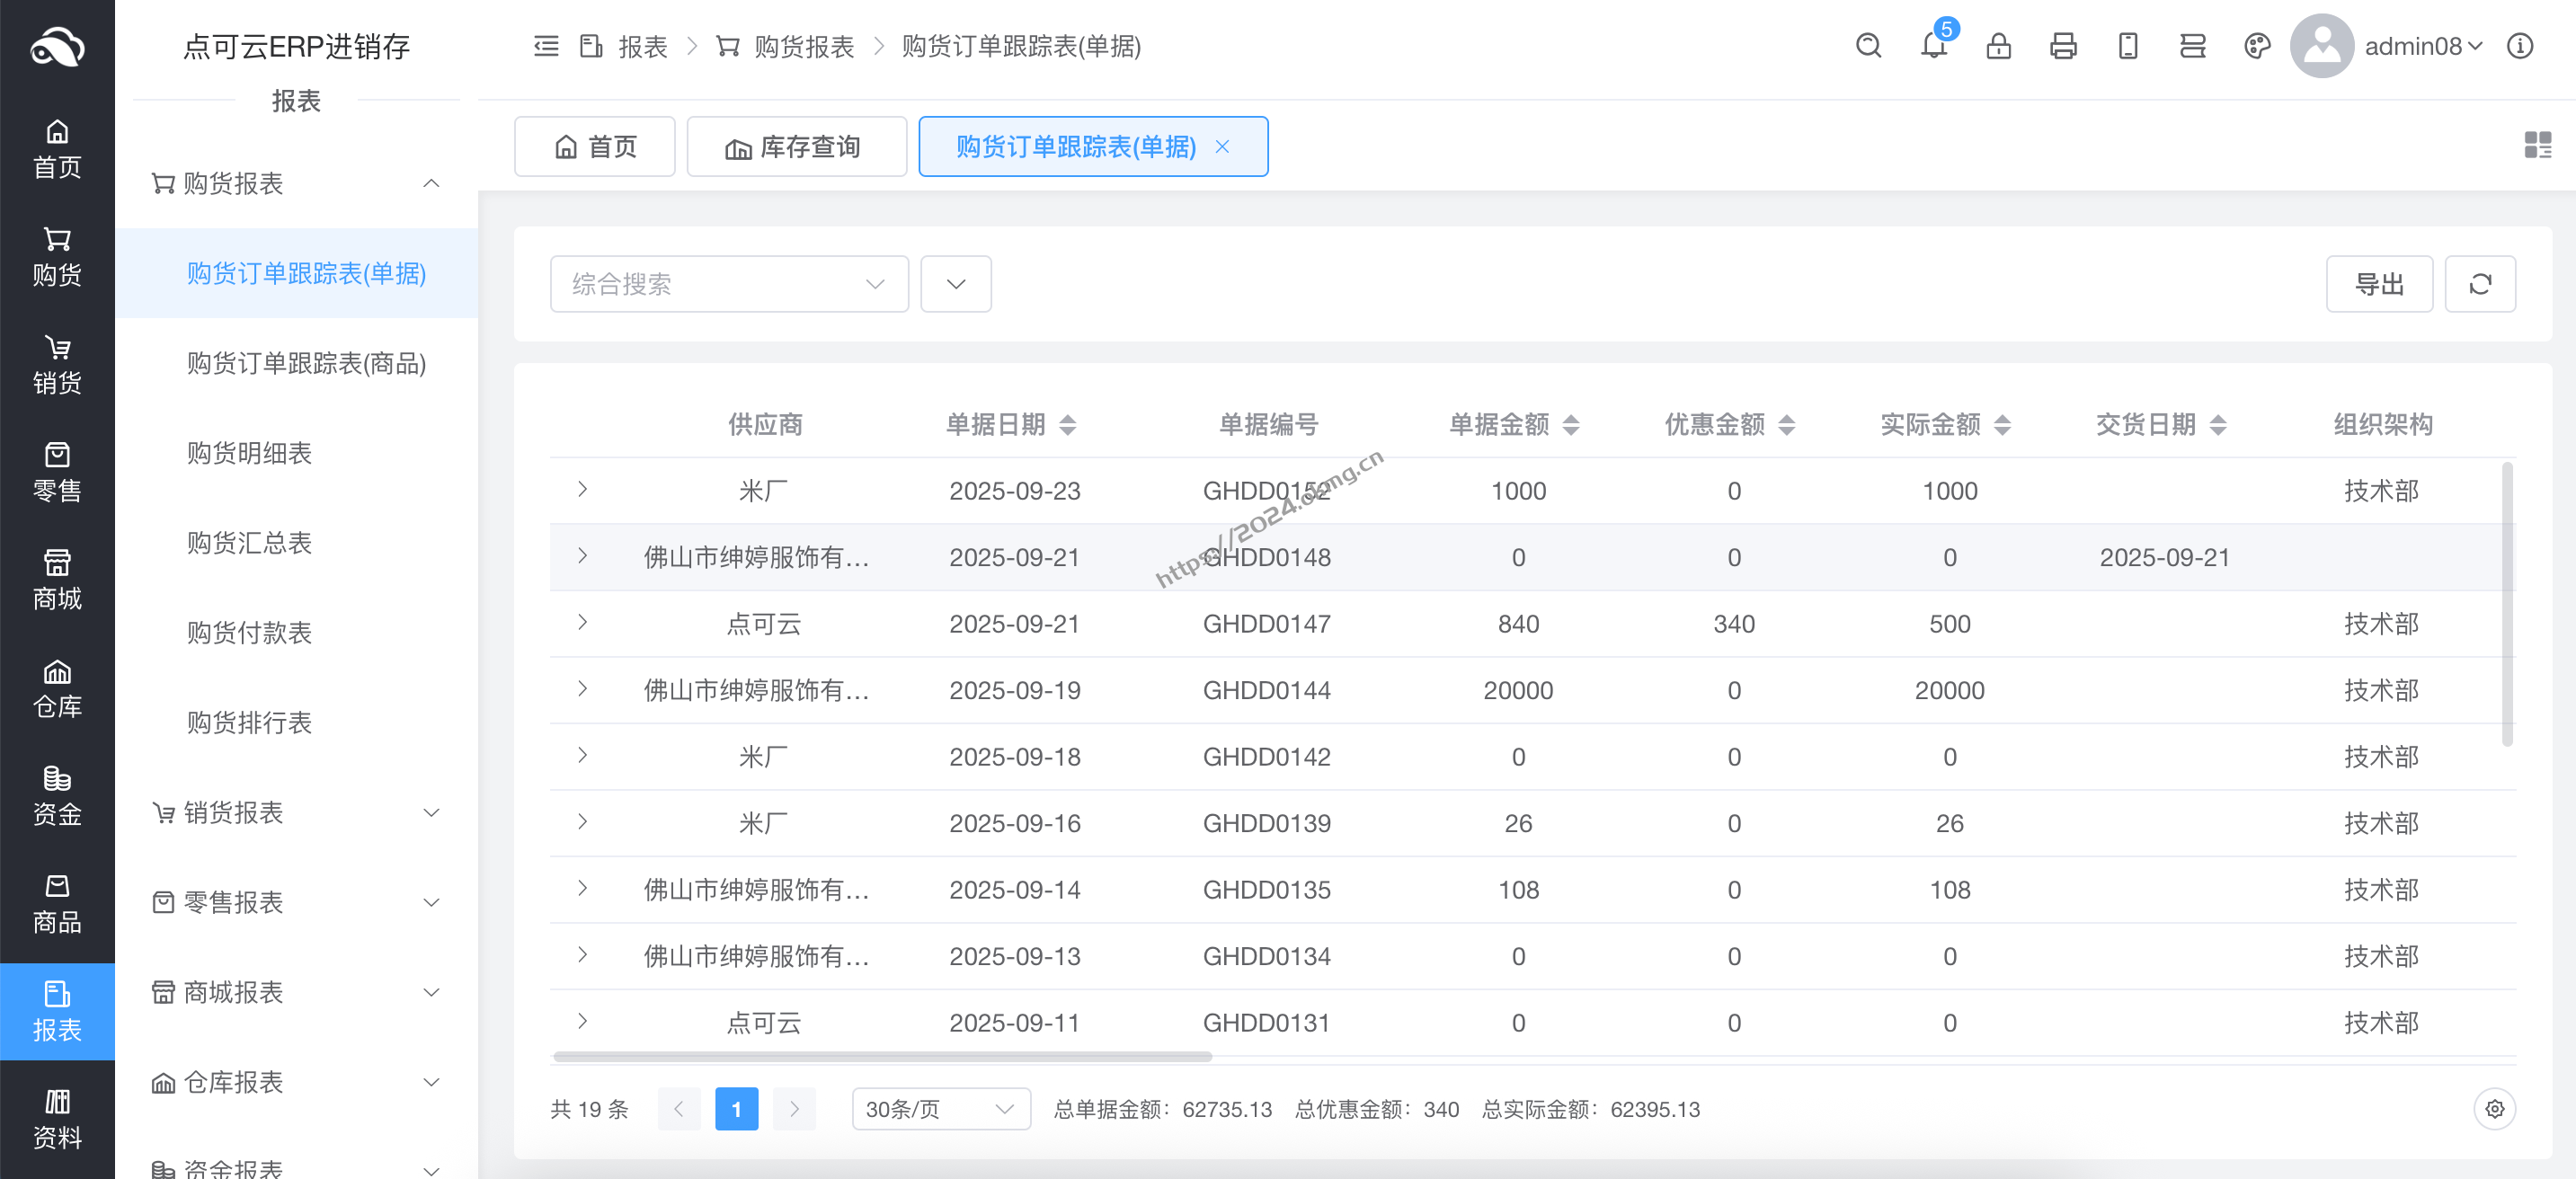Open the 购货 module in sidebar
2576x1179 pixels.
(57, 257)
